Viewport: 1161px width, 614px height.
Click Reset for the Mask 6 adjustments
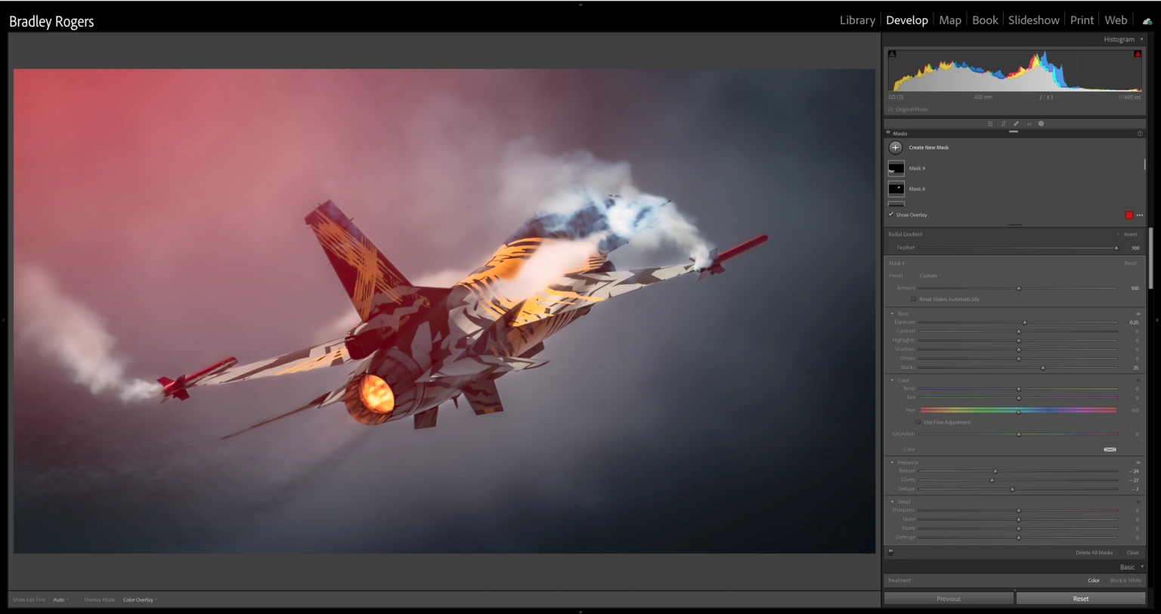(x=1130, y=264)
